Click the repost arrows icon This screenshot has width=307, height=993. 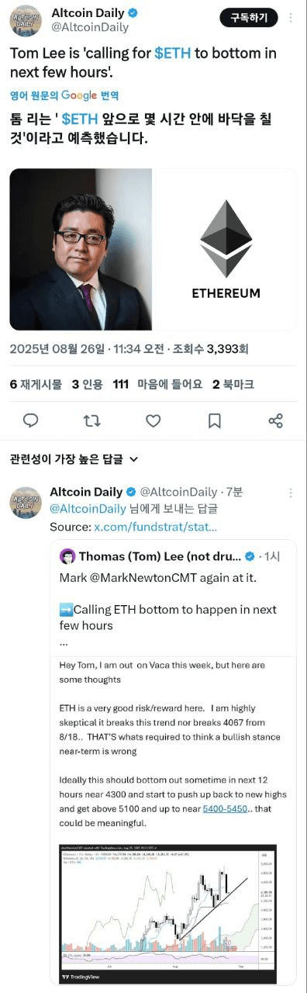tap(91, 420)
